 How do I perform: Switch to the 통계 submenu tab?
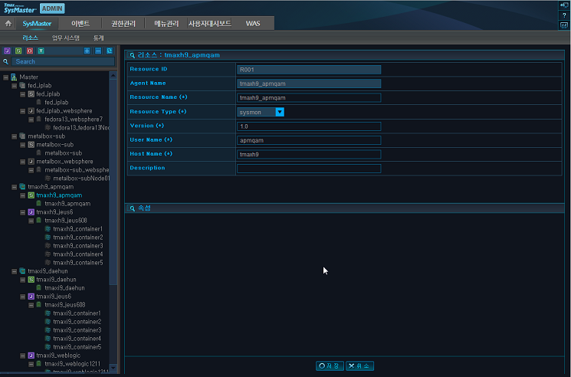point(98,38)
